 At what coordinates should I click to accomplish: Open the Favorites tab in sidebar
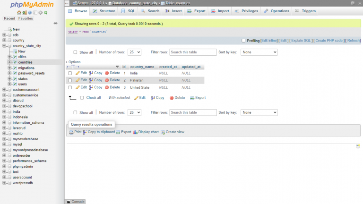pyautogui.click(x=26, y=18)
